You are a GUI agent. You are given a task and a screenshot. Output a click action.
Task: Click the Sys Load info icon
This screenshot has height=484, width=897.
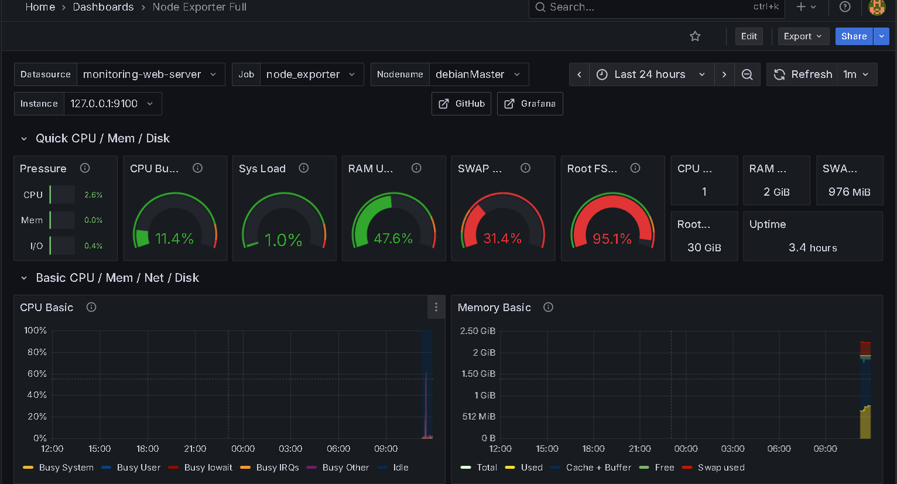pyautogui.click(x=304, y=168)
